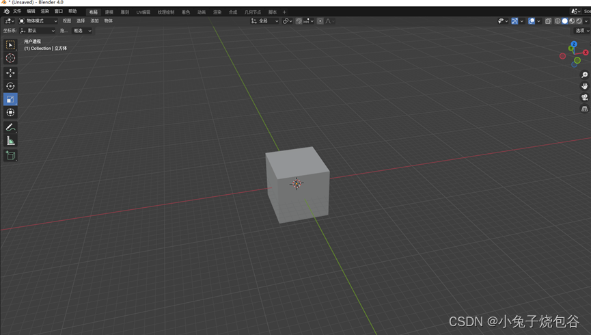
Task: Open the 框选 drag mode dropdown
Action: 82,31
